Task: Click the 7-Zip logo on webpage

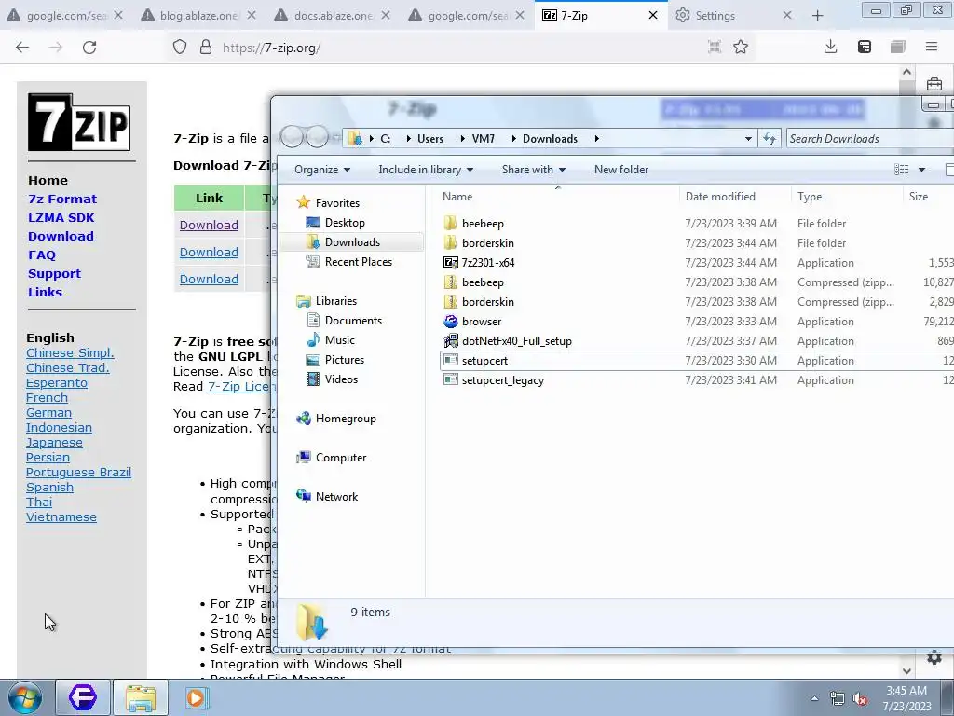Action: click(79, 122)
